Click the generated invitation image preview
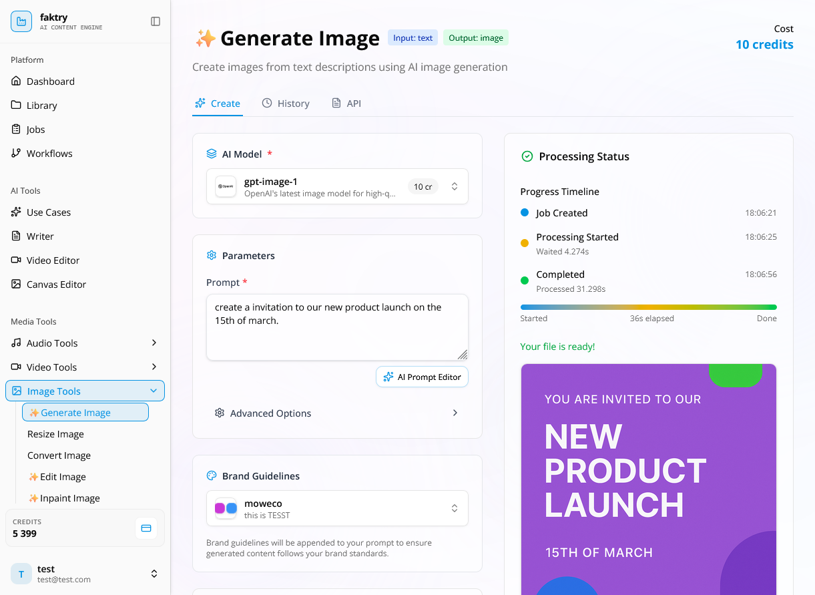This screenshot has width=815, height=595. point(648,479)
